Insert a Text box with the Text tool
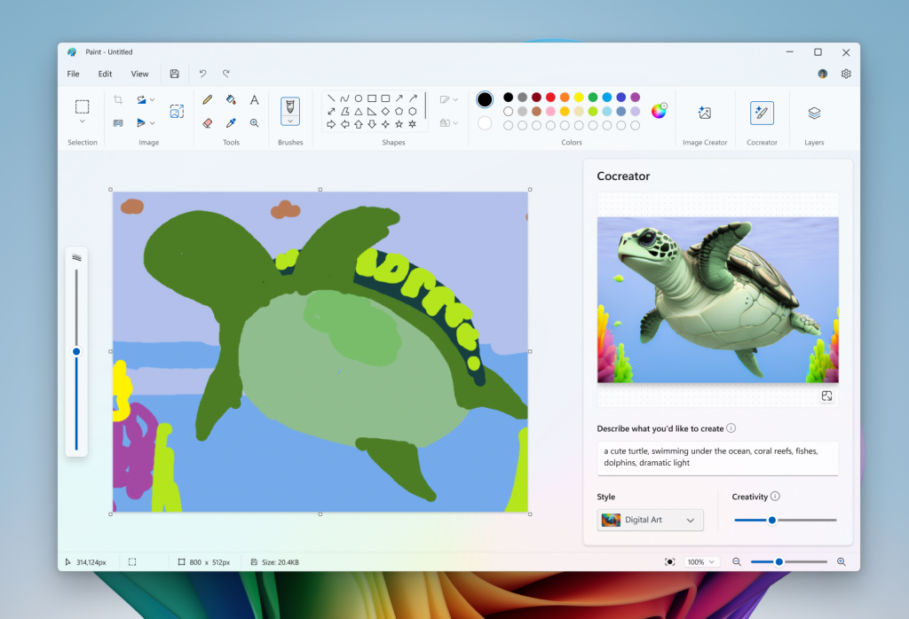The height and width of the screenshot is (619, 909). coord(255,98)
